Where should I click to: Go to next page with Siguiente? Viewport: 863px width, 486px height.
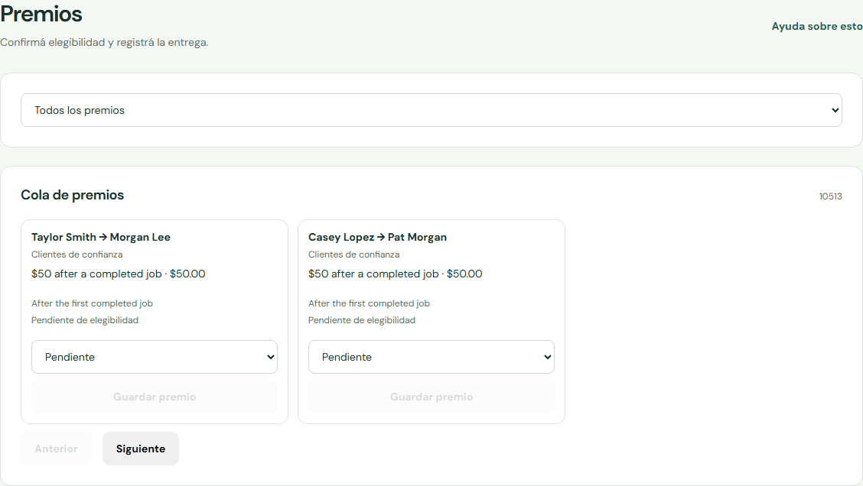140,449
